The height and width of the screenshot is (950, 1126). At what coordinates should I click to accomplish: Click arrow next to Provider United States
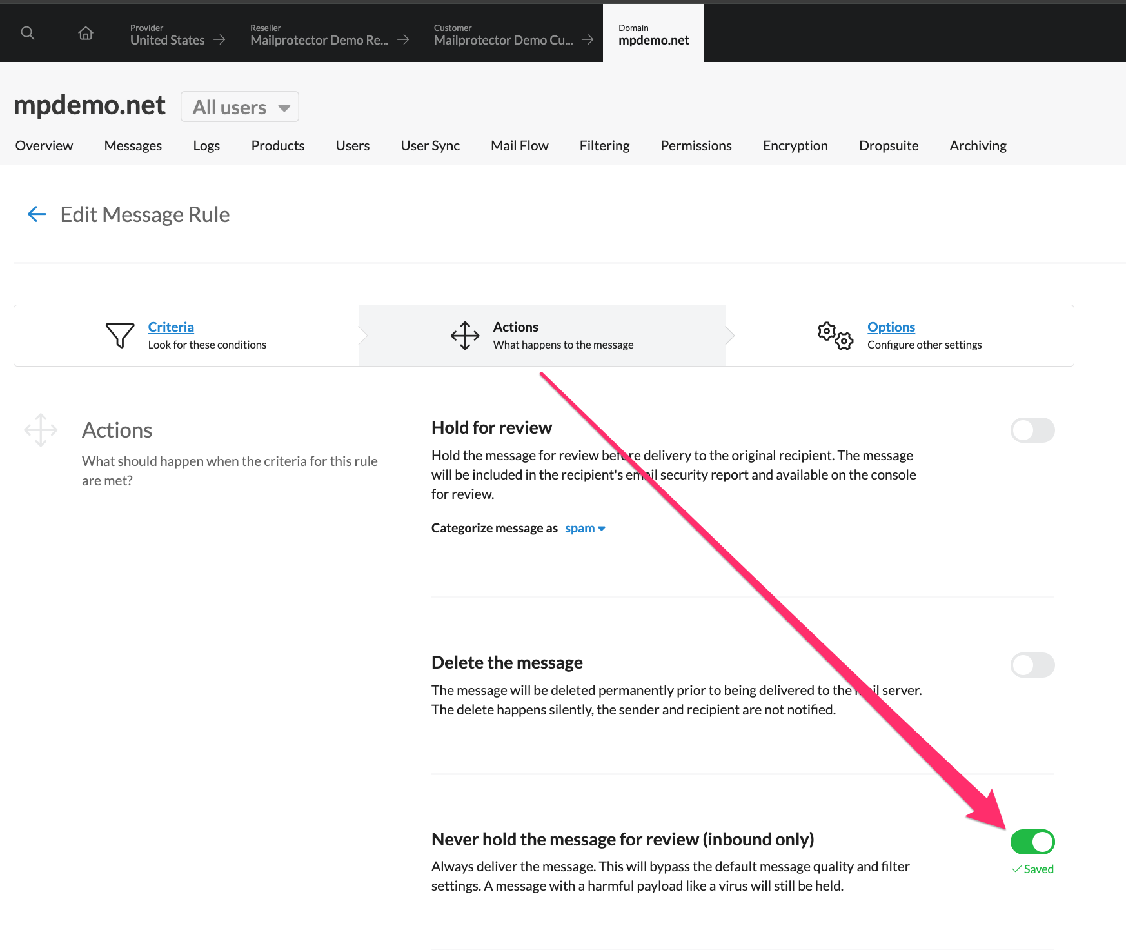click(219, 40)
